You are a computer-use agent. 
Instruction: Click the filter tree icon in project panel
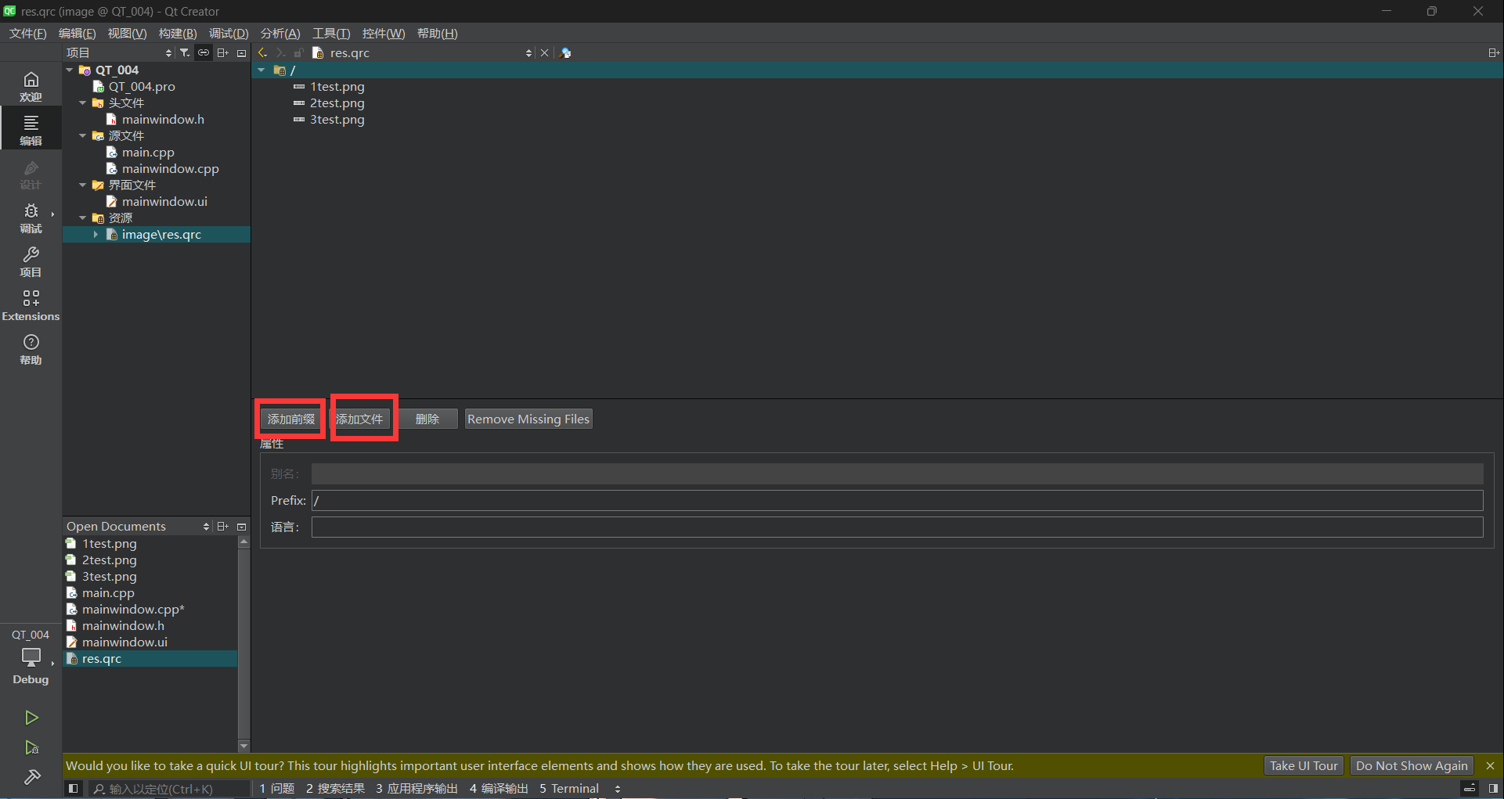coord(184,52)
